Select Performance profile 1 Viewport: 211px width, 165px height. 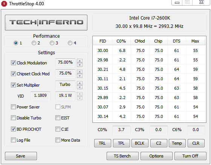click(16, 43)
